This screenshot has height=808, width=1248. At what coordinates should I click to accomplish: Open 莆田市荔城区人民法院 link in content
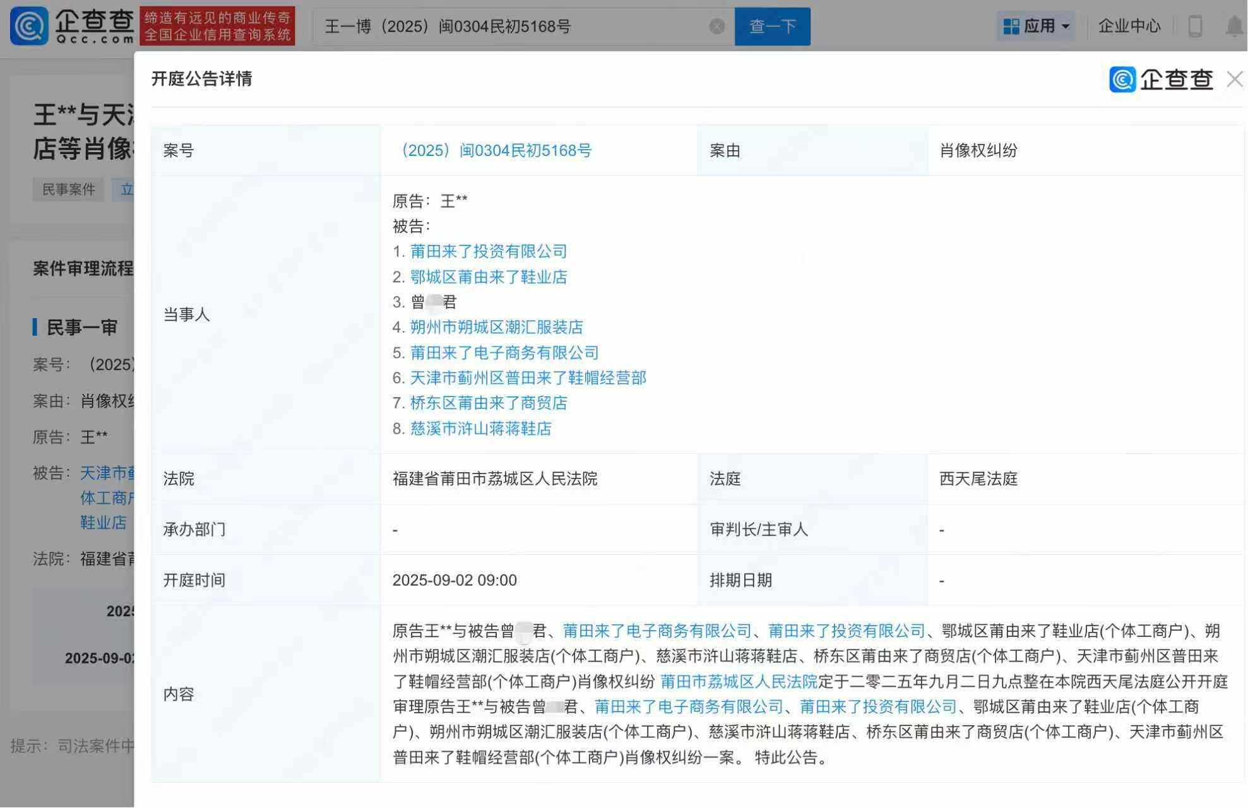[738, 682]
